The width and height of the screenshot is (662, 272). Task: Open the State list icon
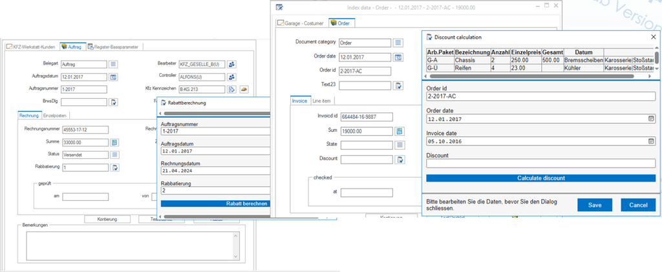point(399,145)
